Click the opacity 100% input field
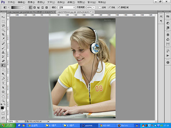 point(89,8)
